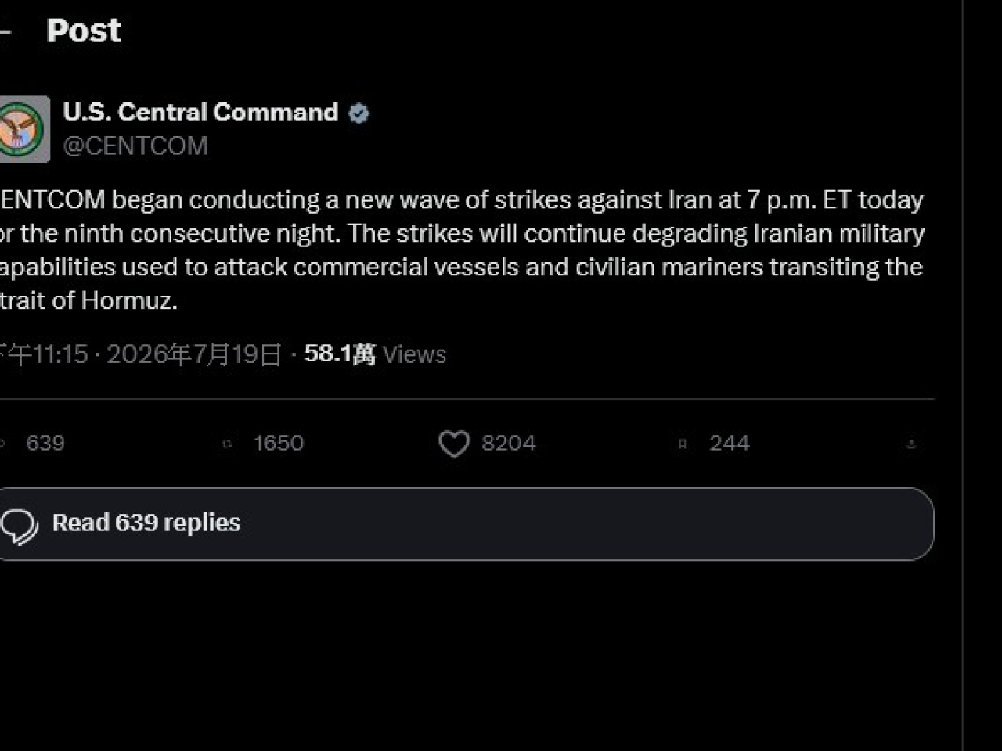Screen dimensions: 1002x751
Task: Open the U.S. Central Command profile name
Action: pos(200,113)
